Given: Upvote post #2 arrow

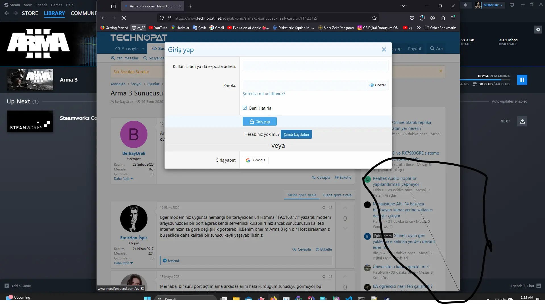Looking at the screenshot, I should [345, 208].
